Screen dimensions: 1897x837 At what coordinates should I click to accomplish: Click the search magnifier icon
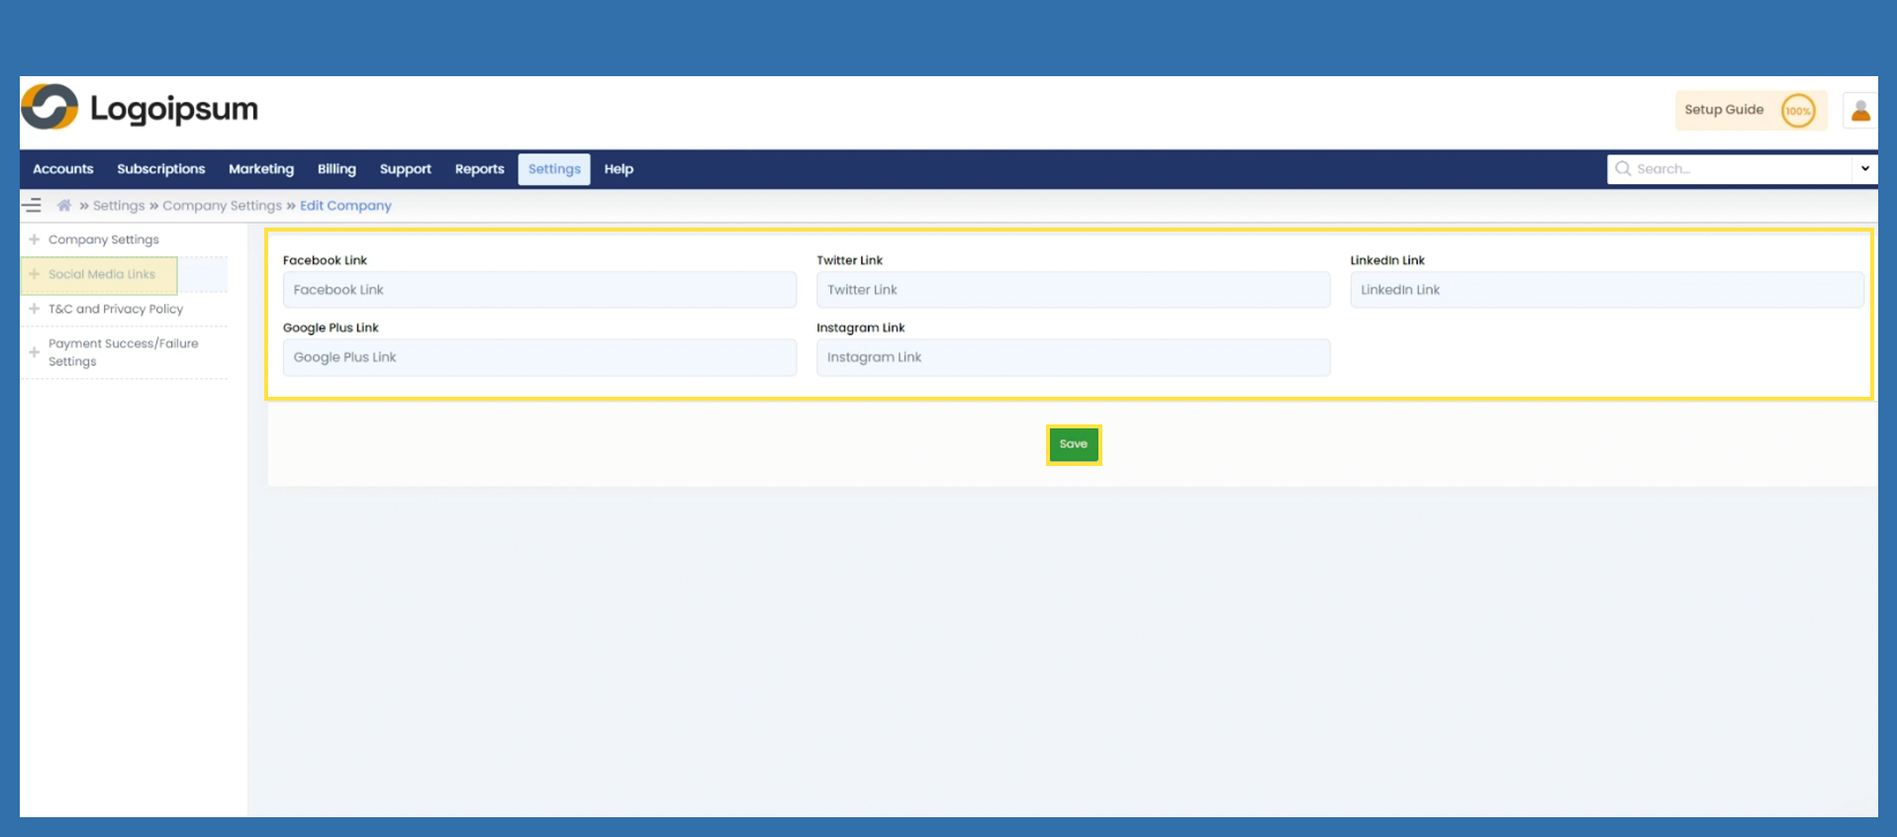click(1623, 169)
